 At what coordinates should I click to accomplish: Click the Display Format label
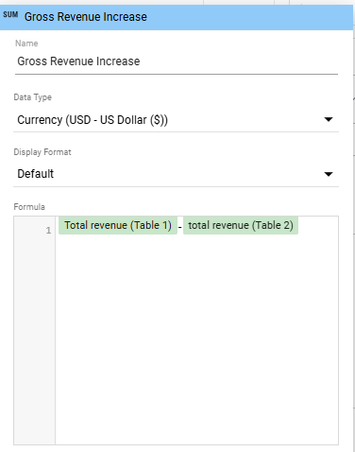point(42,152)
